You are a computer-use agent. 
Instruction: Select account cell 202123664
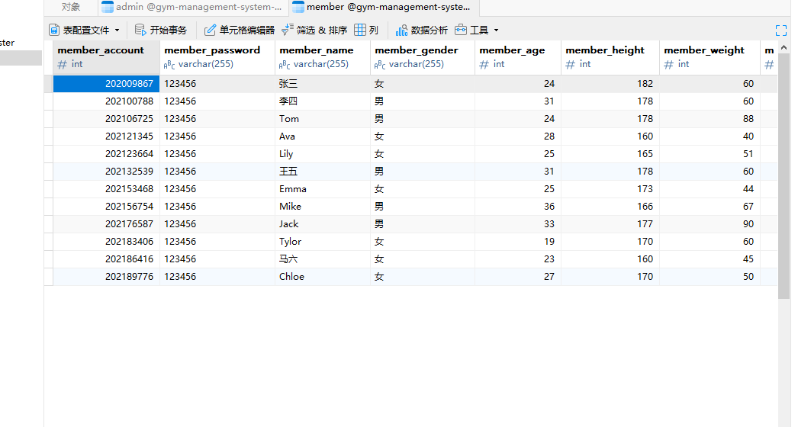tap(106, 154)
